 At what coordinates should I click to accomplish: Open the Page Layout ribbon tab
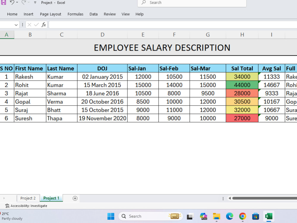50,14
